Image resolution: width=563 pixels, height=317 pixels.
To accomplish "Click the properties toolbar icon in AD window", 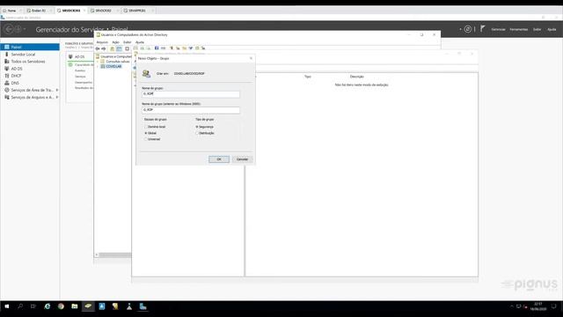I will (x=127, y=48).
